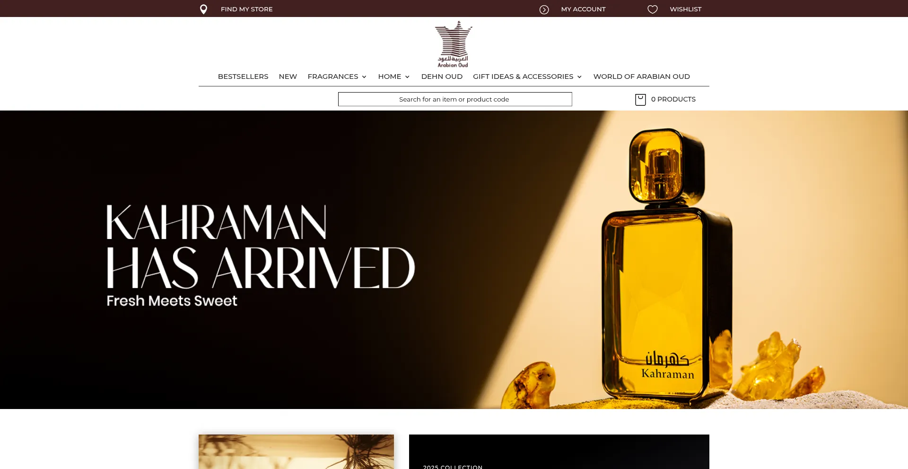Expand Gift Ideas & Accessories chevron
The height and width of the screenshot is (469, 908).
click(x=579, y=77)
